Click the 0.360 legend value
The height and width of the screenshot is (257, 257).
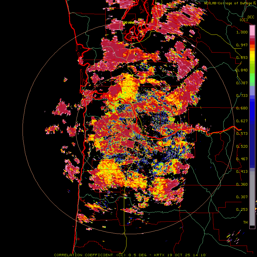point(242,184)
